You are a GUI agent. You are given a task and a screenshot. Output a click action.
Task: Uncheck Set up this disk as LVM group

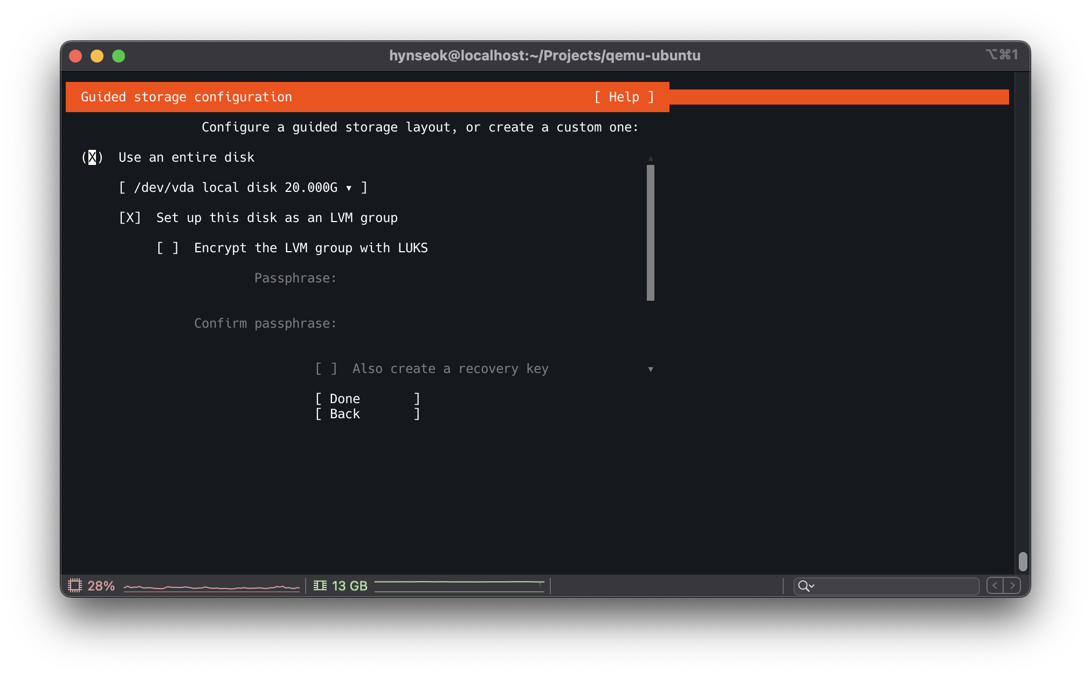[130, 218]
